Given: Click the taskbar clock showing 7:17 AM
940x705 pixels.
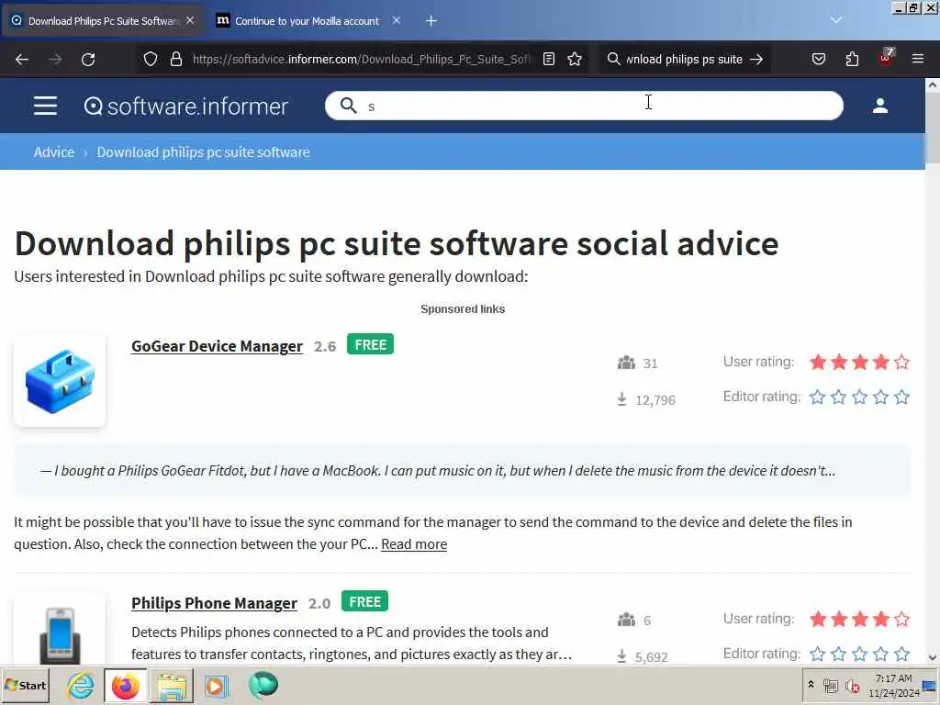Looking at the screenshot, I should [x=894, y=685].
